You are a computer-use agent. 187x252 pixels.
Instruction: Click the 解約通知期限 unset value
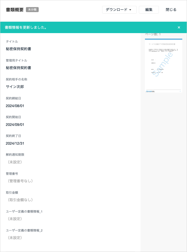15,162
